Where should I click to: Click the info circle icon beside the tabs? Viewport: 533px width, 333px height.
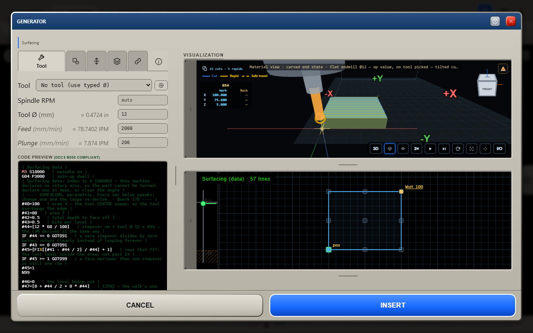[158, 61]
